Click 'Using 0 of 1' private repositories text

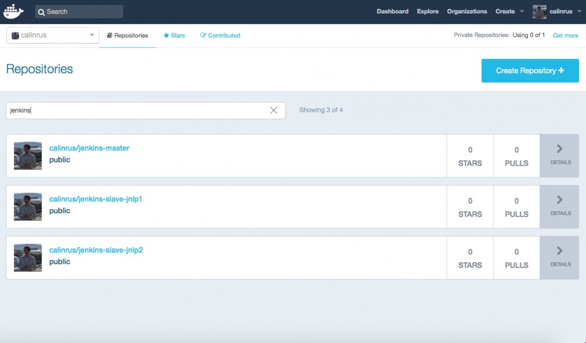point(529,35)
